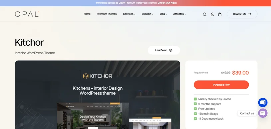Click the 6 months support text
Image resolution: width=271 pixels, height=129 pixels.
[209, 104]
